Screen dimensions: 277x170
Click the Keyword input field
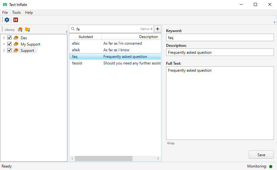(x=220, y=37)
